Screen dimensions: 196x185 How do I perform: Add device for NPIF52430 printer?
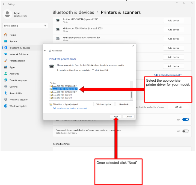[x=174, y=39]
